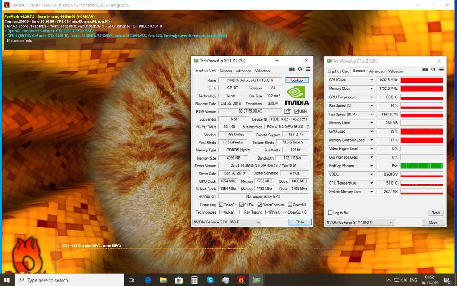Click the Bus Interface question mark help icon
The width and height of the screenshot is (457, 286).
[x=308, y=127]
